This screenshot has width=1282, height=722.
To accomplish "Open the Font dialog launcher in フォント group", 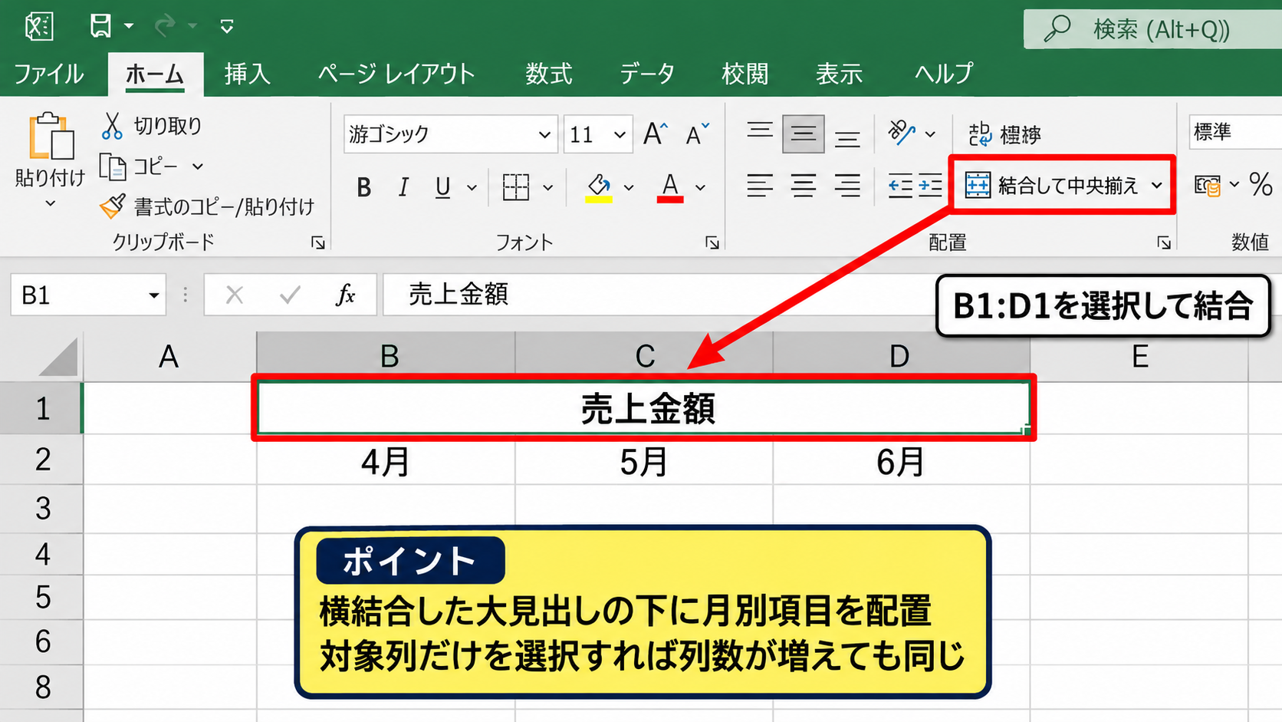I will tap(712, 243).
